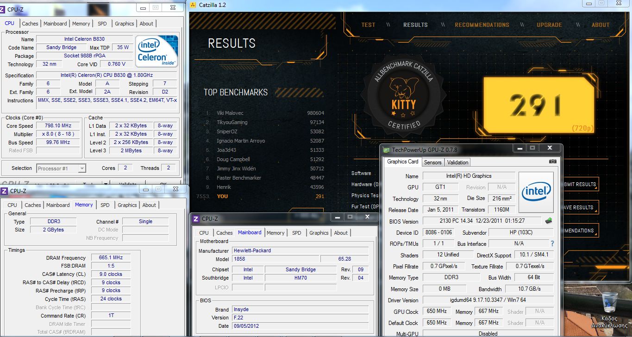Viewport: 632px width, 337px height.
Task: Click the Socket 988B rPGA package field
Action: pos(84,56)
